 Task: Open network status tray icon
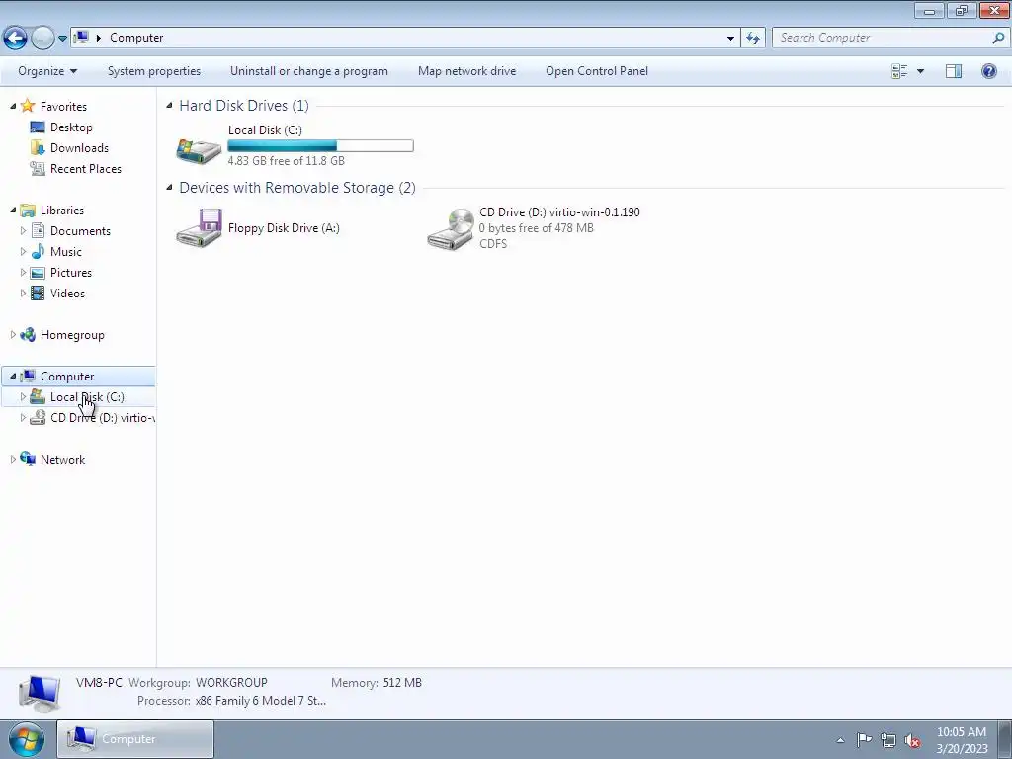(x=888, y=740)
